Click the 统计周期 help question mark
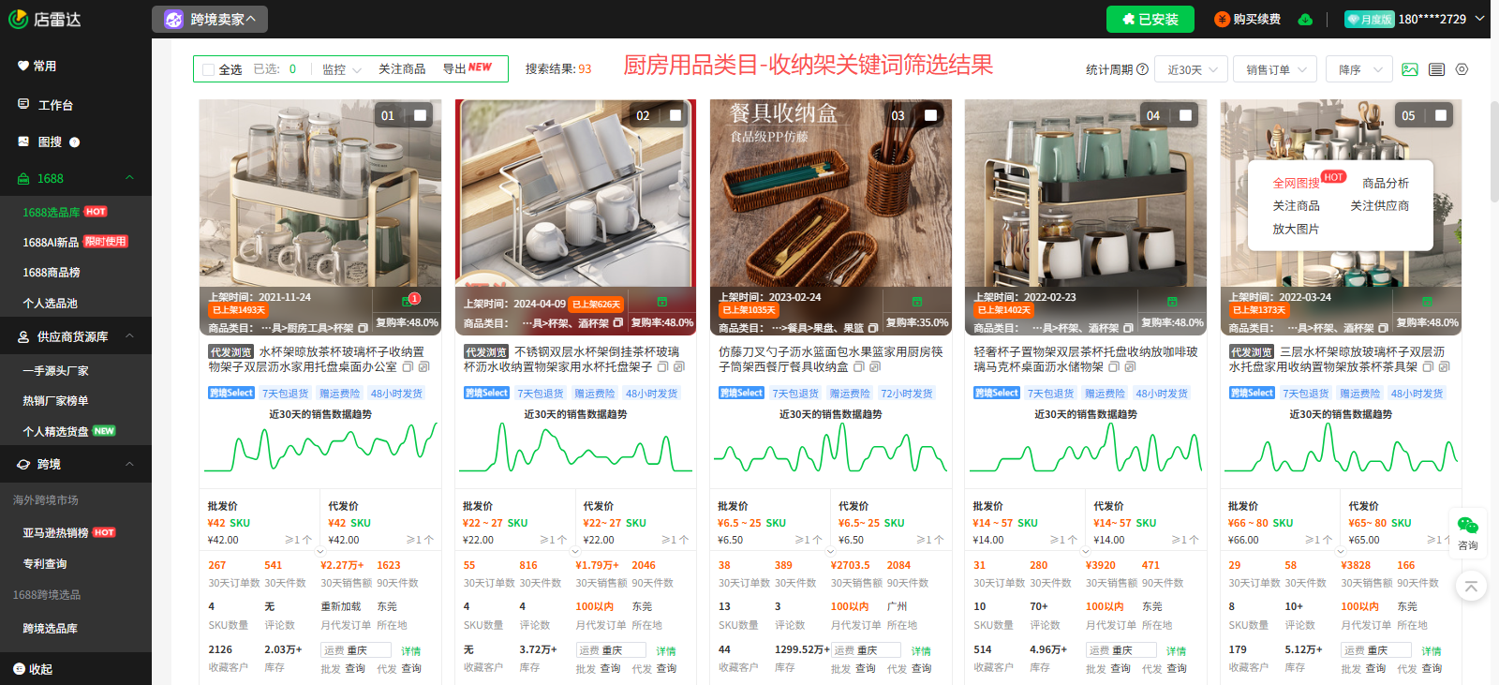The height and width of the screenshot is (685, 1499). click(x=1142, y=69)
